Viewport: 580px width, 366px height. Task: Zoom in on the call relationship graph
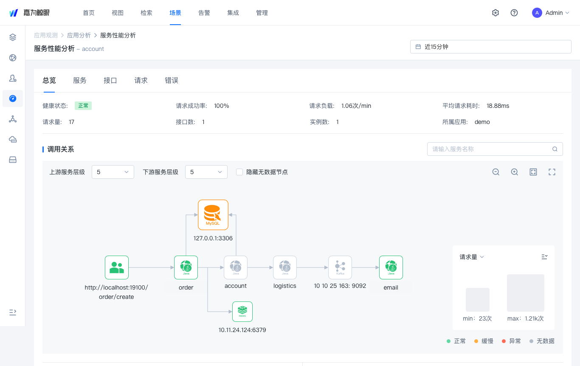(515, 172)
